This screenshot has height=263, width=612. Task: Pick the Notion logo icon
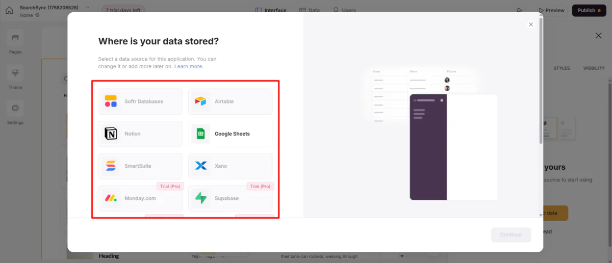[x=111, y=134]
